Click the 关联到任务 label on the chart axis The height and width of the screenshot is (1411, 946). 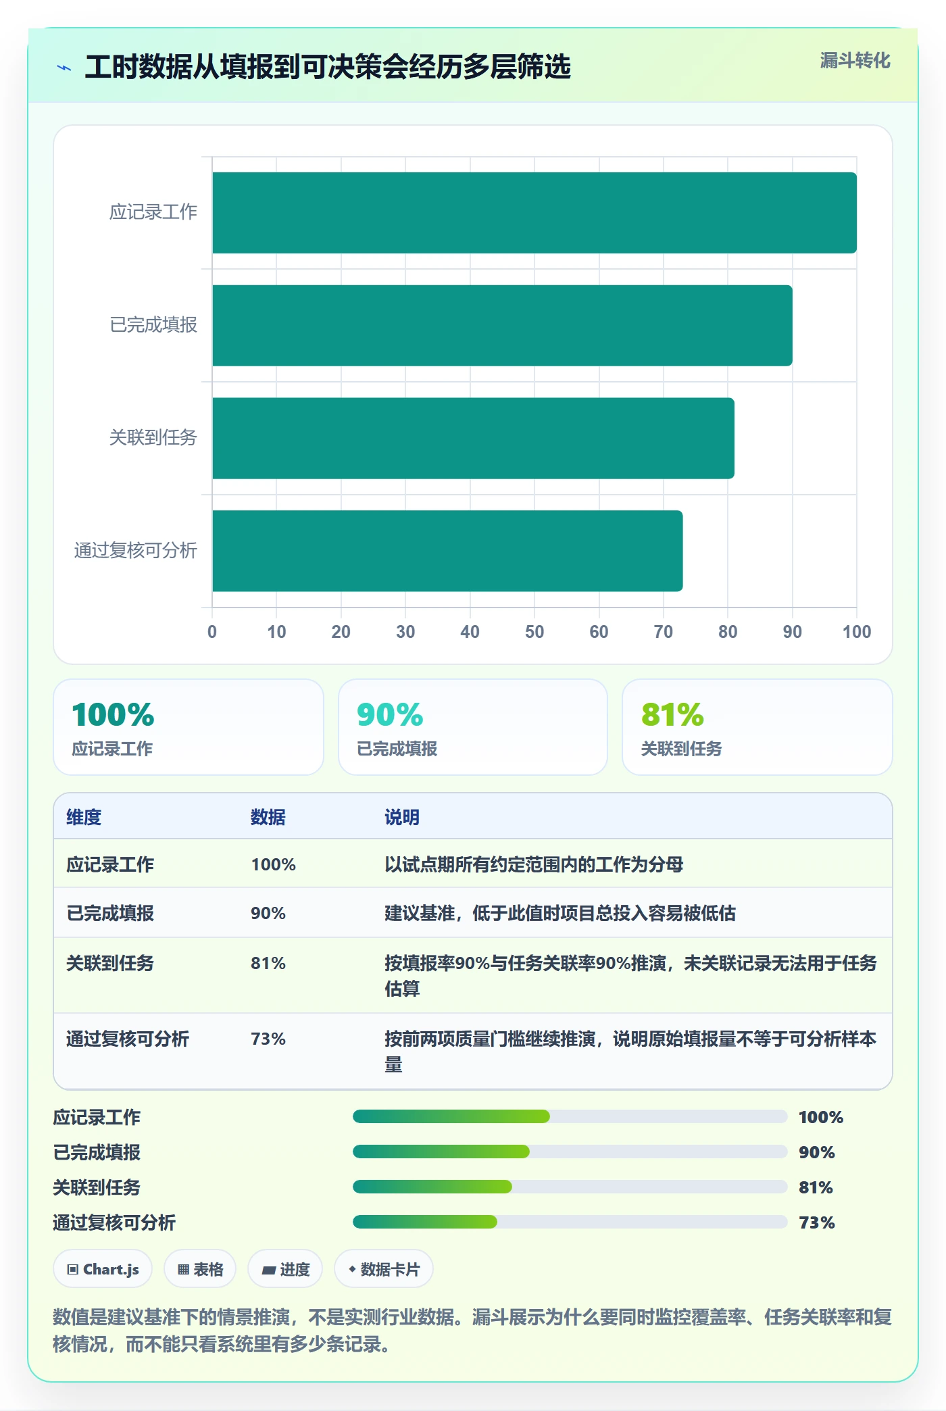coord(153,438)
